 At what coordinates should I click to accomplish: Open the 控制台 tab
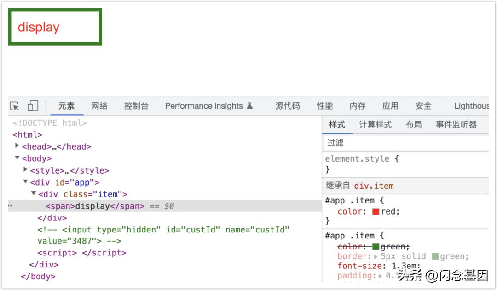(x=136, y=106)
